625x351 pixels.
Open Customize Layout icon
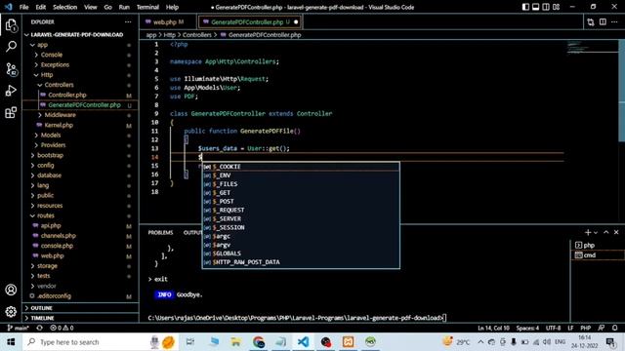click(556, 7)
